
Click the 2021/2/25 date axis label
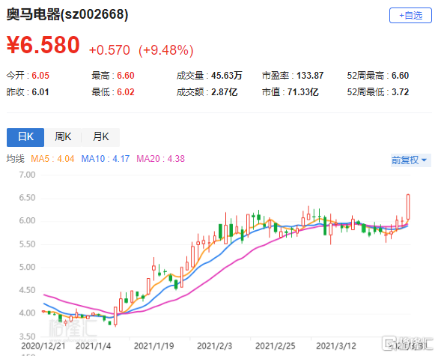[275, 346]
